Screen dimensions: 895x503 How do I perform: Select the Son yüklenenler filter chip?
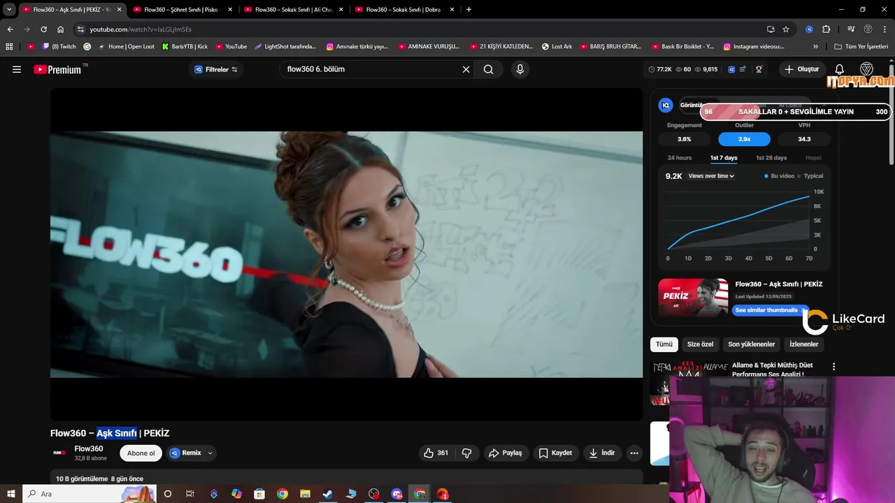pos(751,344)
